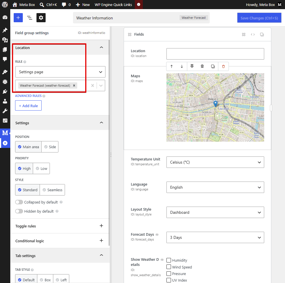
Task: Click the code view icon in Fields header
Action: (x=253, y=34)
